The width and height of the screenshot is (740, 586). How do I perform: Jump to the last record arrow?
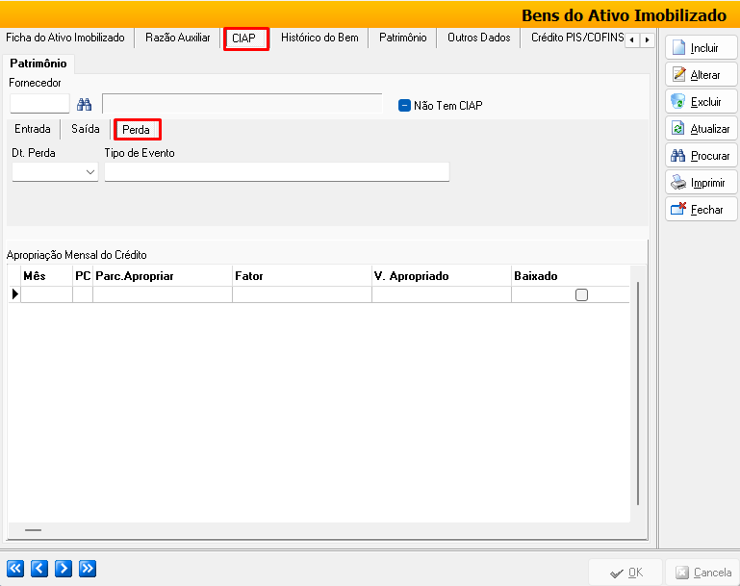pos(88,569)
